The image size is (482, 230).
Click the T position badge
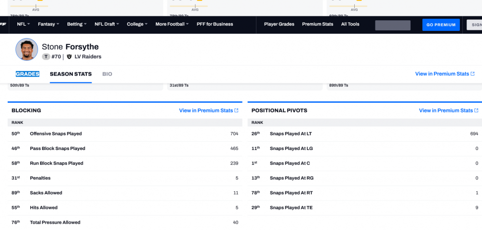pyautogui.click(x=46, y=56)
